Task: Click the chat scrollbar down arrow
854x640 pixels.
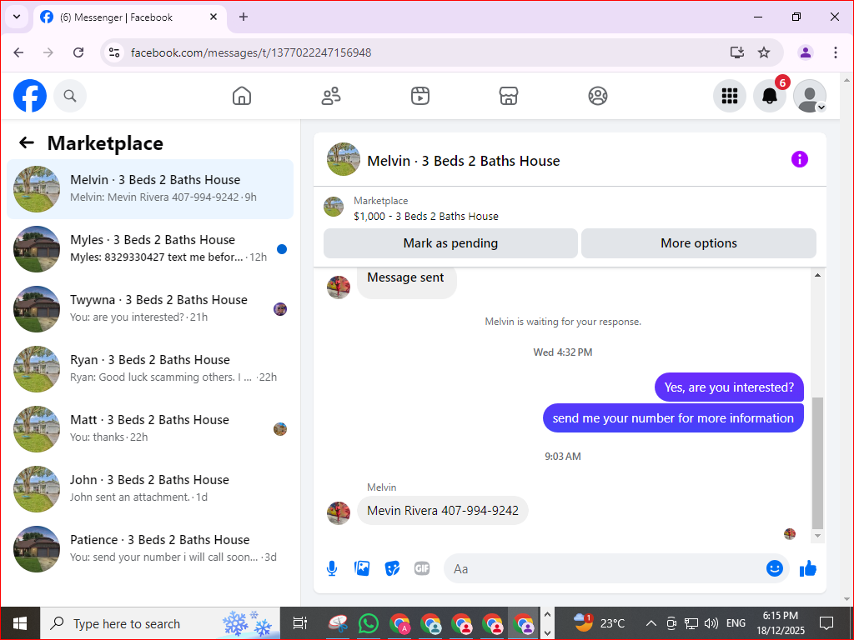Action: 817,536
